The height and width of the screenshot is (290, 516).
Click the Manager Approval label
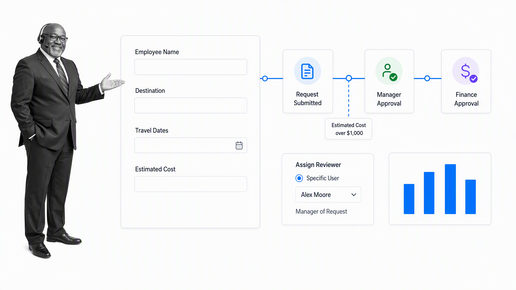[389, 99]
